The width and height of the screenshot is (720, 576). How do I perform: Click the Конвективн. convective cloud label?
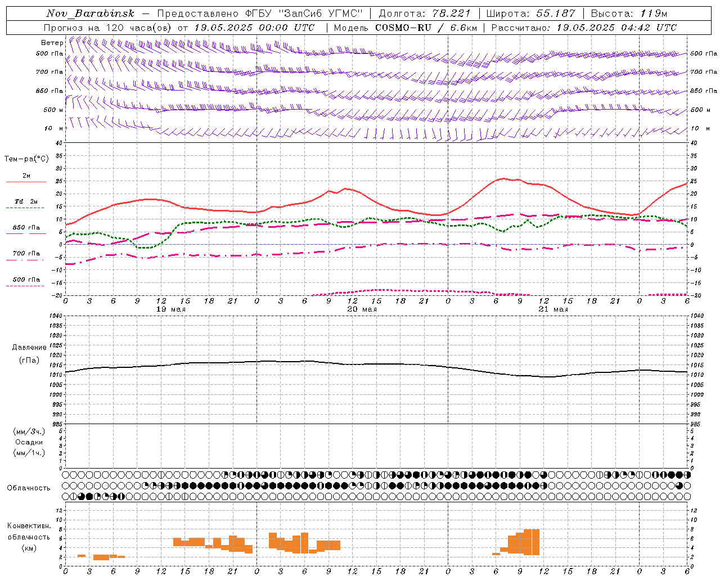[x=29, y=526]
